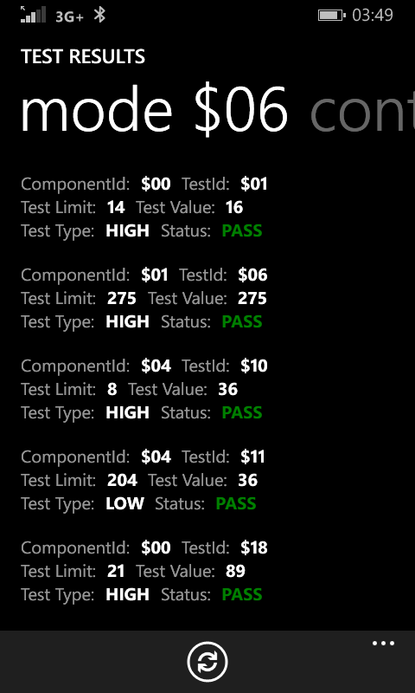The image size is (415, 693).
Task: Switch to the partially visible 'cont' pivot tab
Action: pos(362,111)
